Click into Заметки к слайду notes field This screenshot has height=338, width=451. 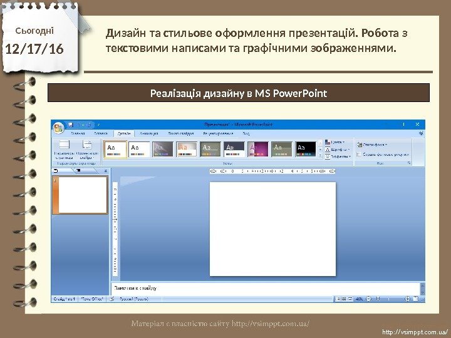[266, 289]
